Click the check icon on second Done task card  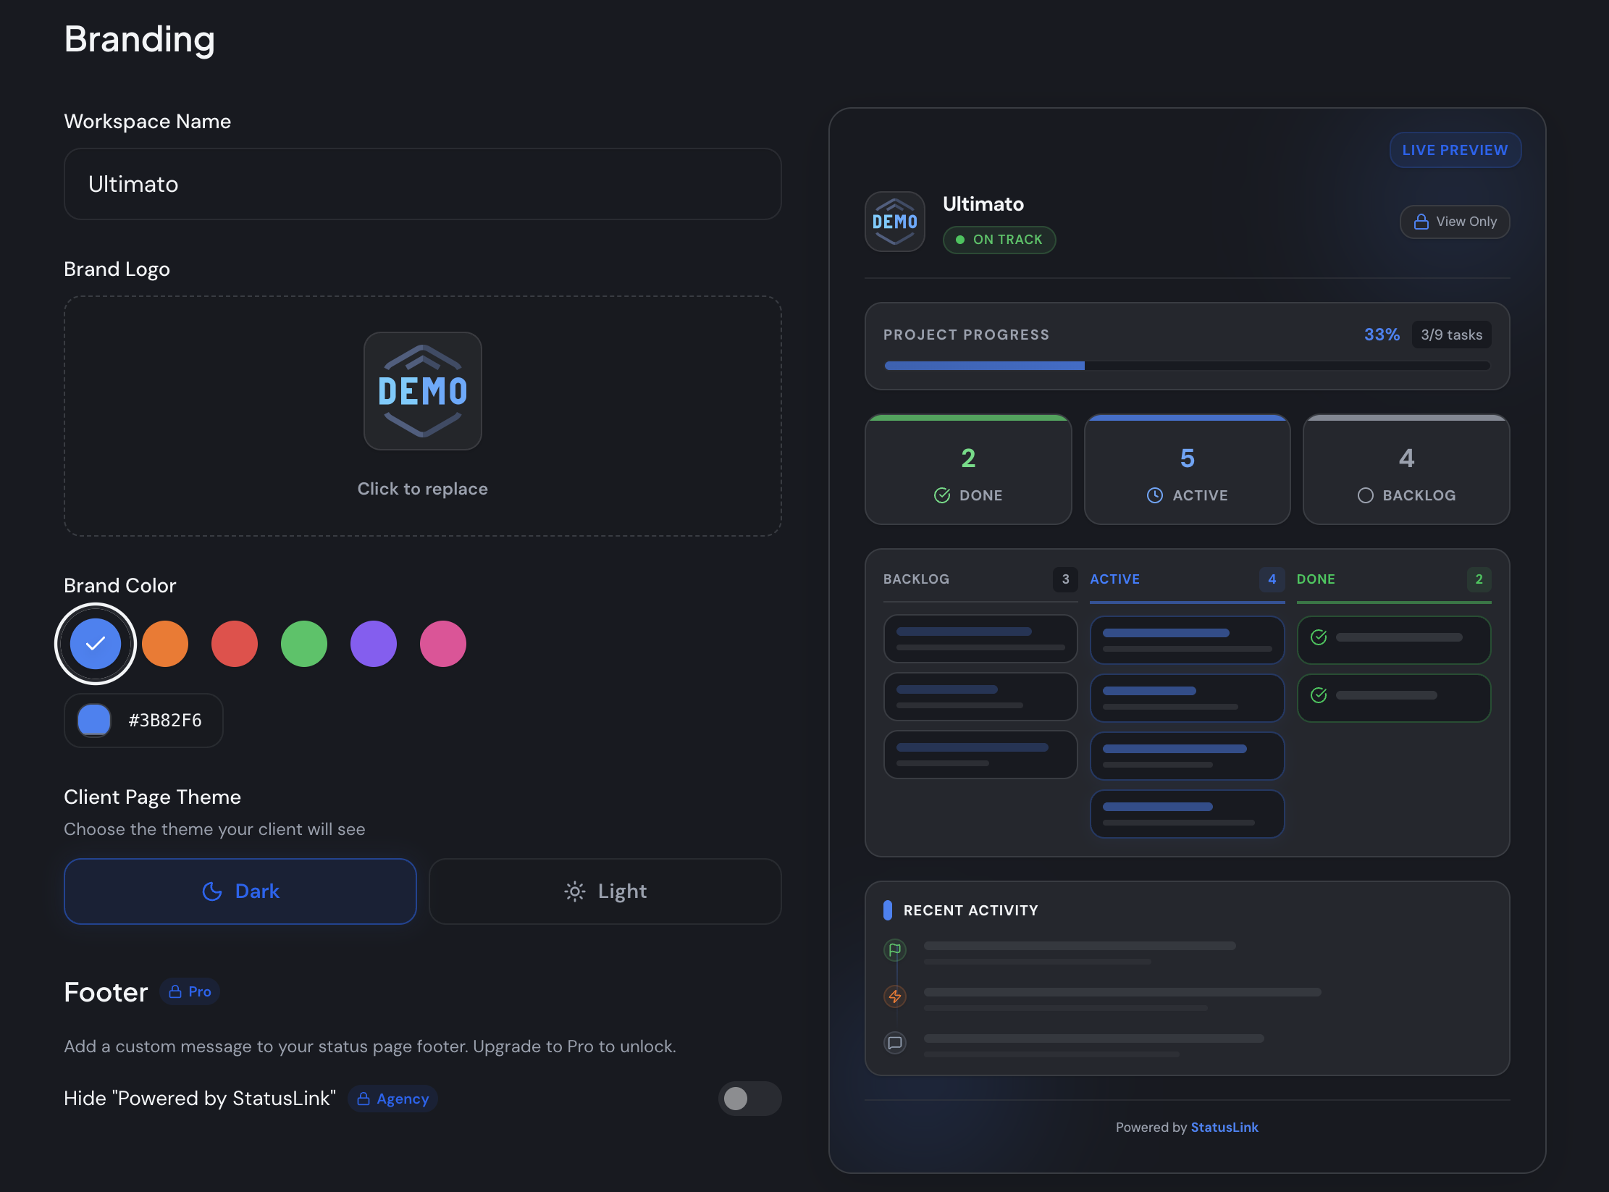click(1319, 695)
